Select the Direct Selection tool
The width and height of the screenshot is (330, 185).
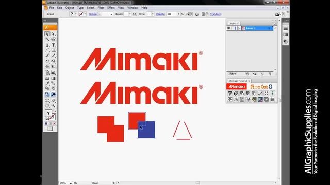53,34
